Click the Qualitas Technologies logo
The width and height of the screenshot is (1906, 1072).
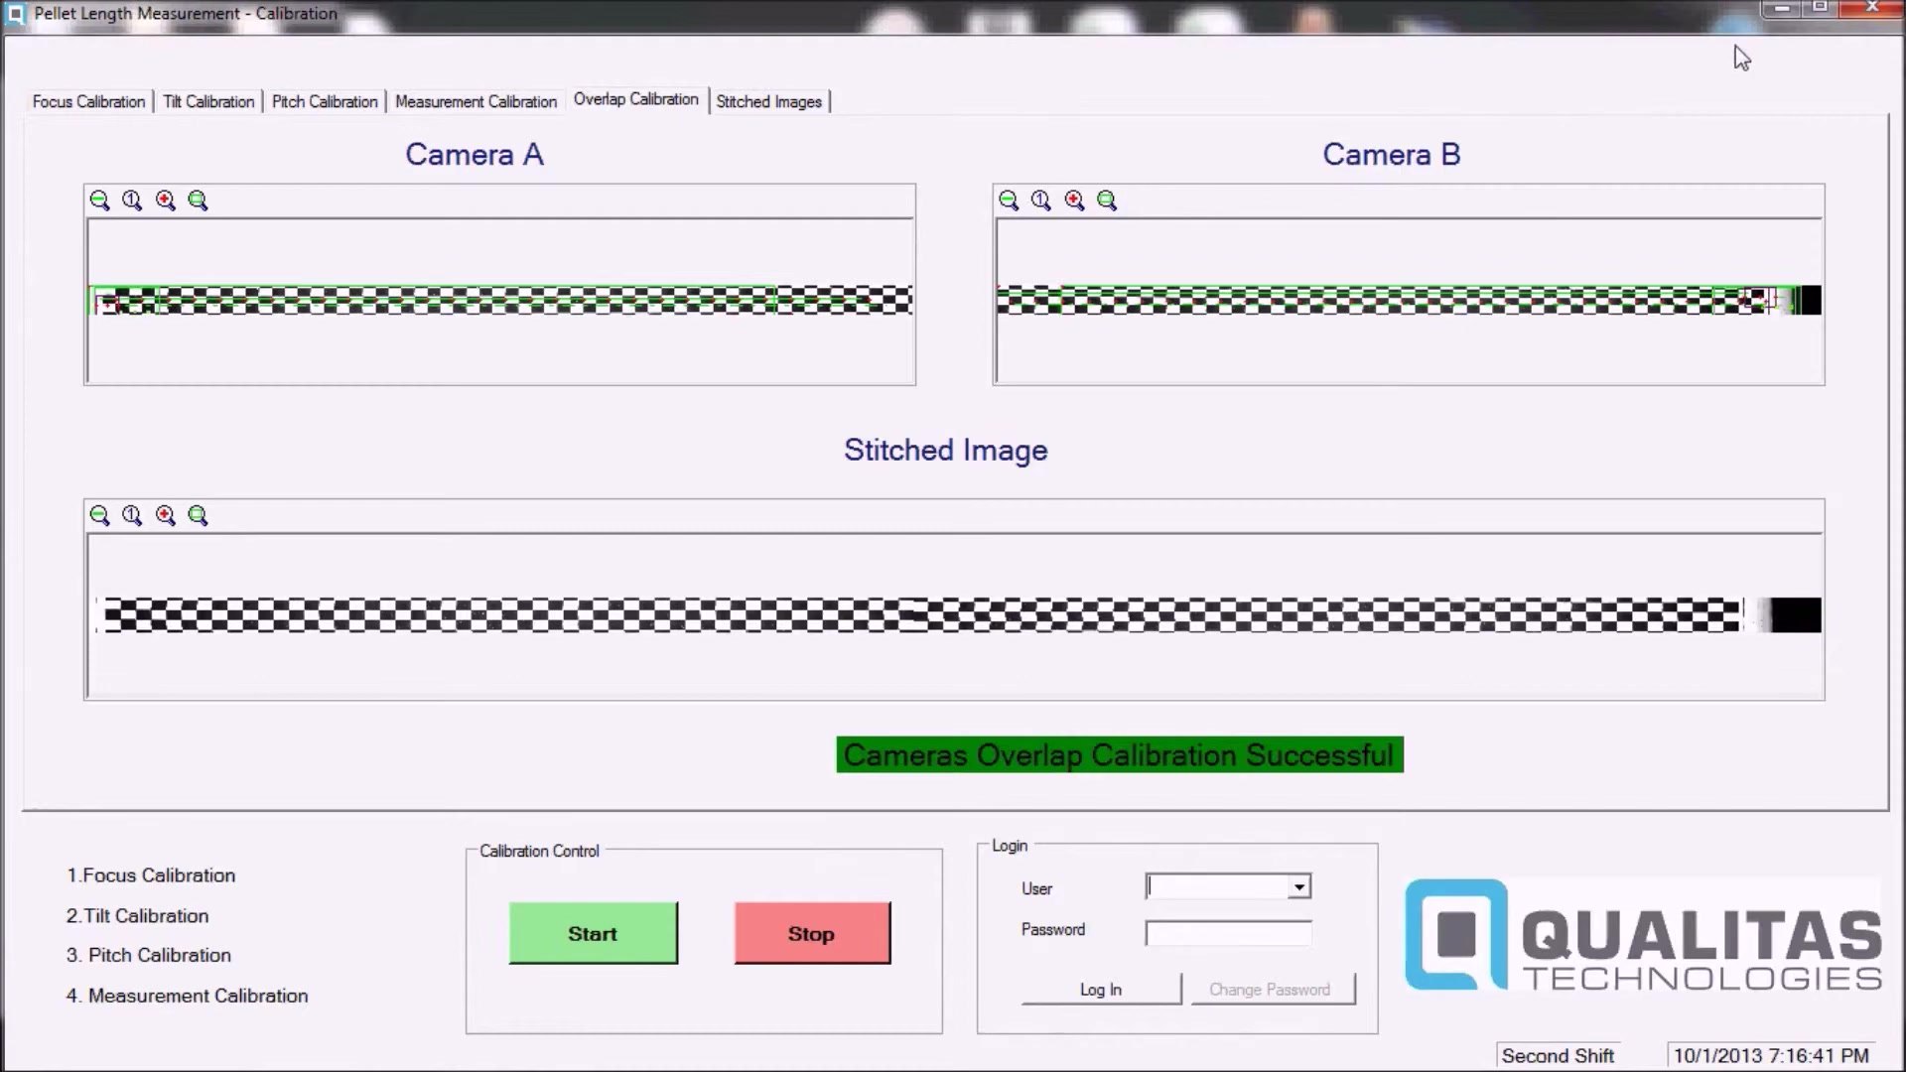[x=1643, y=934]
